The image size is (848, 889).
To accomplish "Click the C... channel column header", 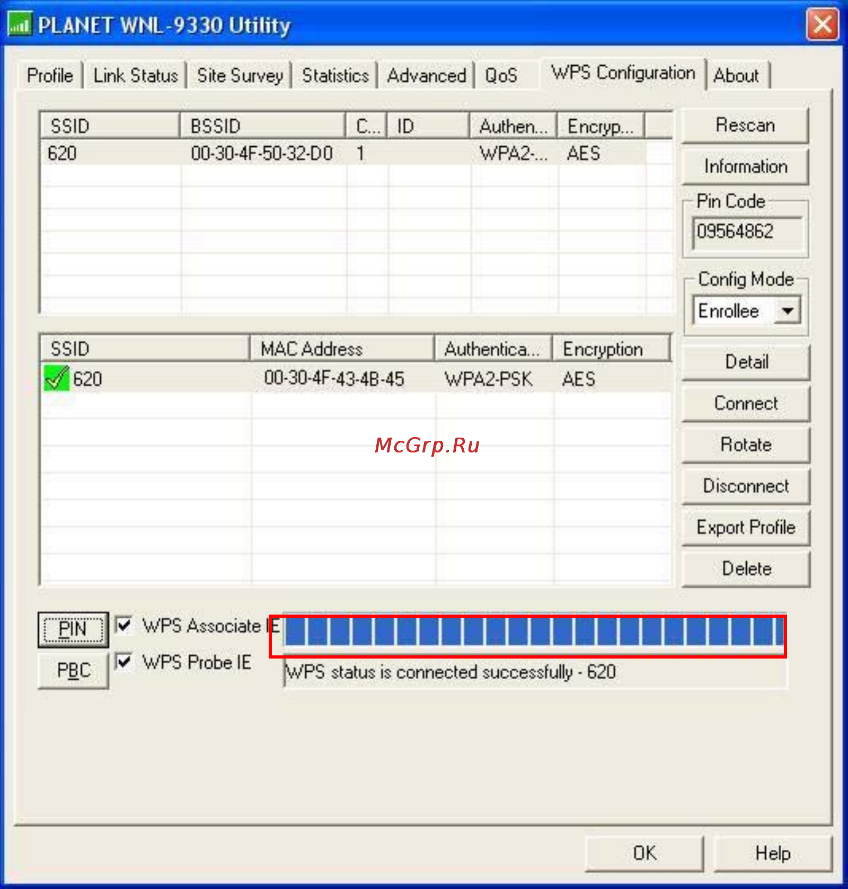I will [367, 126].
